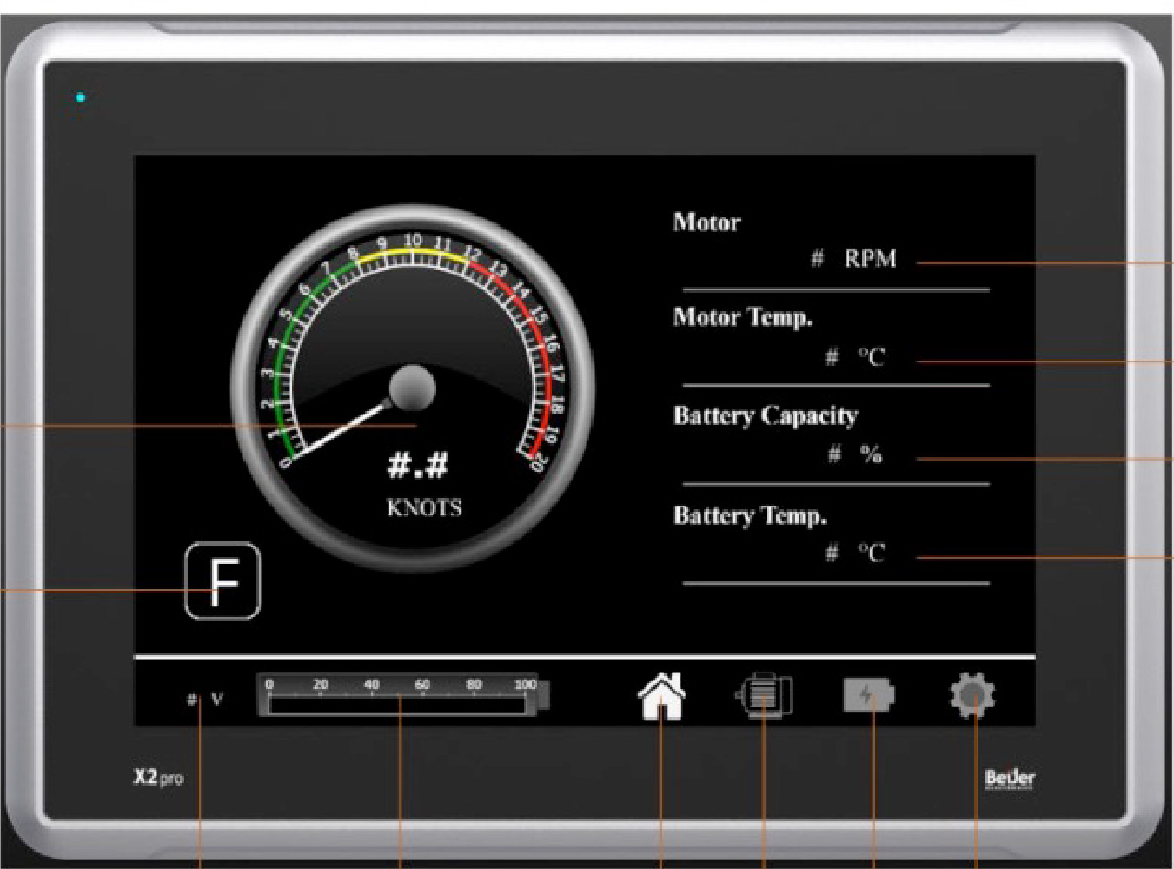The height and width of the screenshot is (869, 1174).
Task: Select the Motor Temp. °C value
Action: [855, 357]
